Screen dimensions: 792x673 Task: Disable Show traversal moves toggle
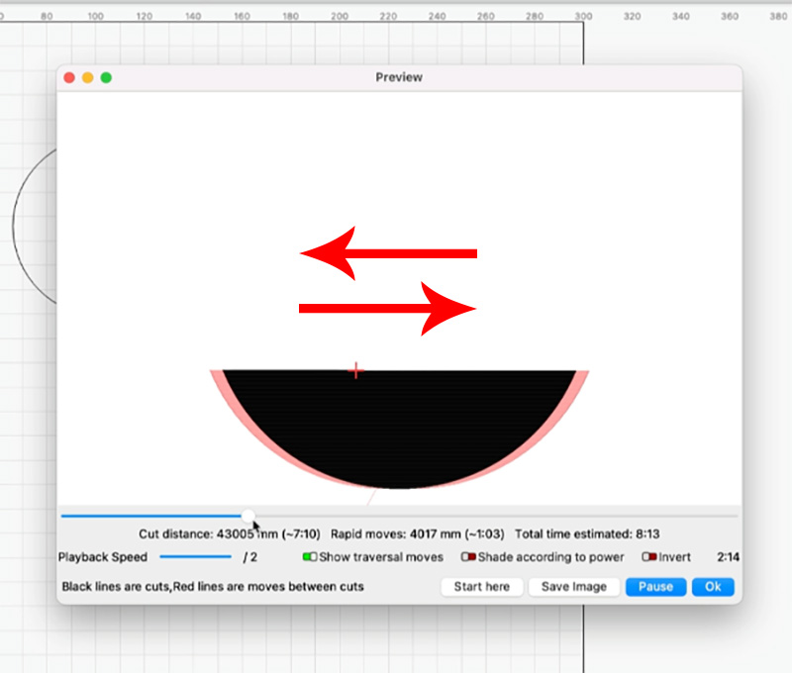[310, 557]
